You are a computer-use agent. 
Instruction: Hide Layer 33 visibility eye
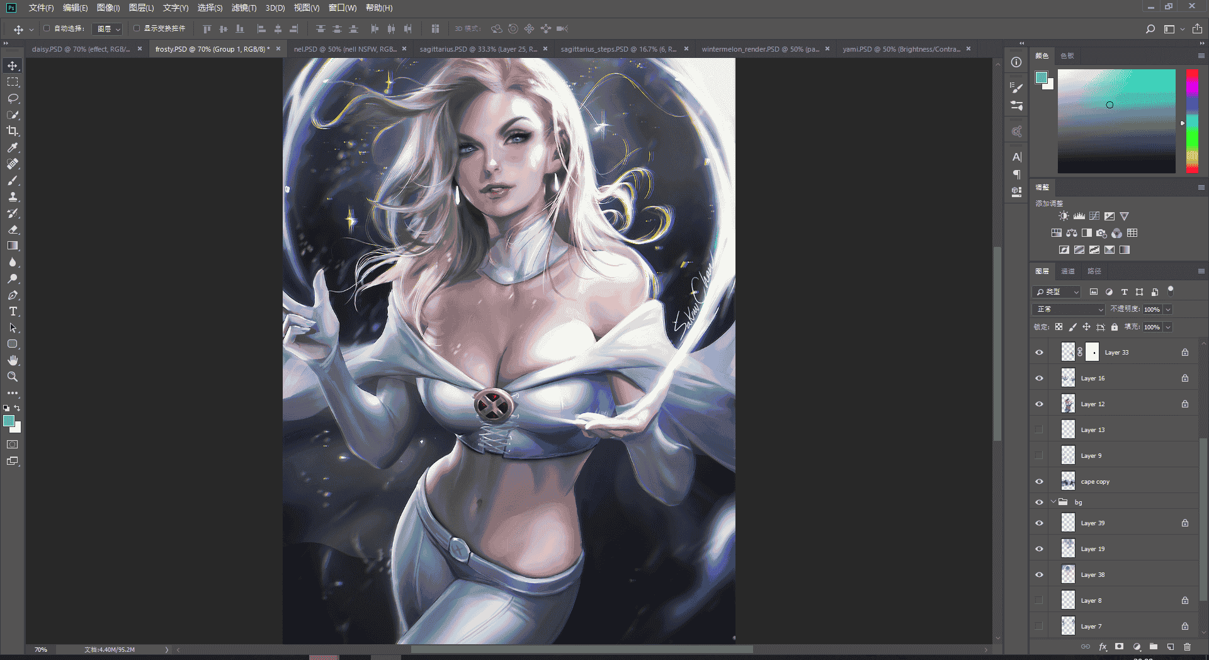1039,353
